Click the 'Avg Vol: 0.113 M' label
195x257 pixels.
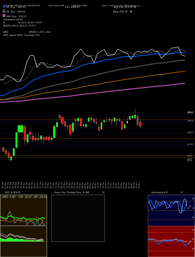click(125, 7)
